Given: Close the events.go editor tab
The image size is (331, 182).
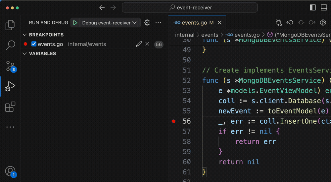Looking at the screenshot, I should coord(220,22).
